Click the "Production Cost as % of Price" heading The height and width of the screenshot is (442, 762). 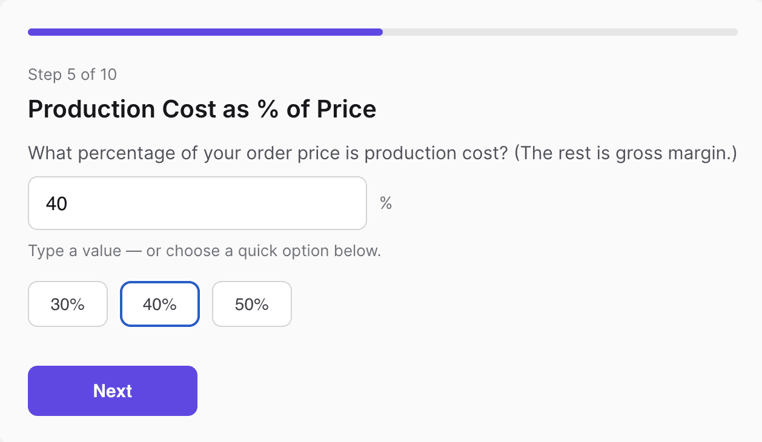tap(202, 109)
